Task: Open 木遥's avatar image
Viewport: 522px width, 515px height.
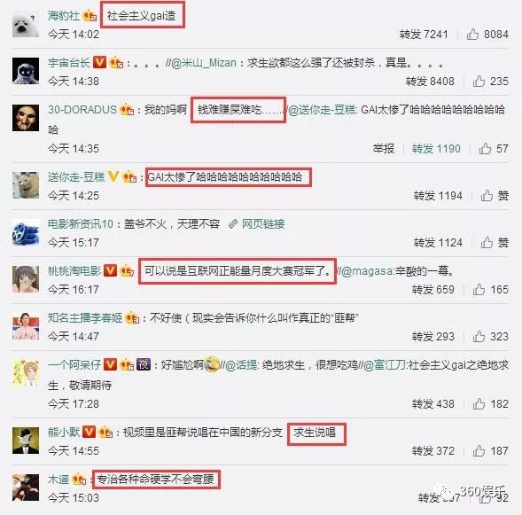Action: pyautogui.click(x=26, y=488)
